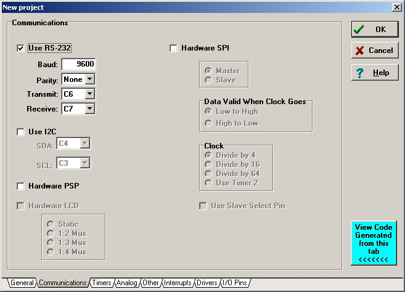Image resolution: width=405 pixels, height=292 pixels.
Task: Check the Hardware SPI checkbox
Action: tap(174, 48)
